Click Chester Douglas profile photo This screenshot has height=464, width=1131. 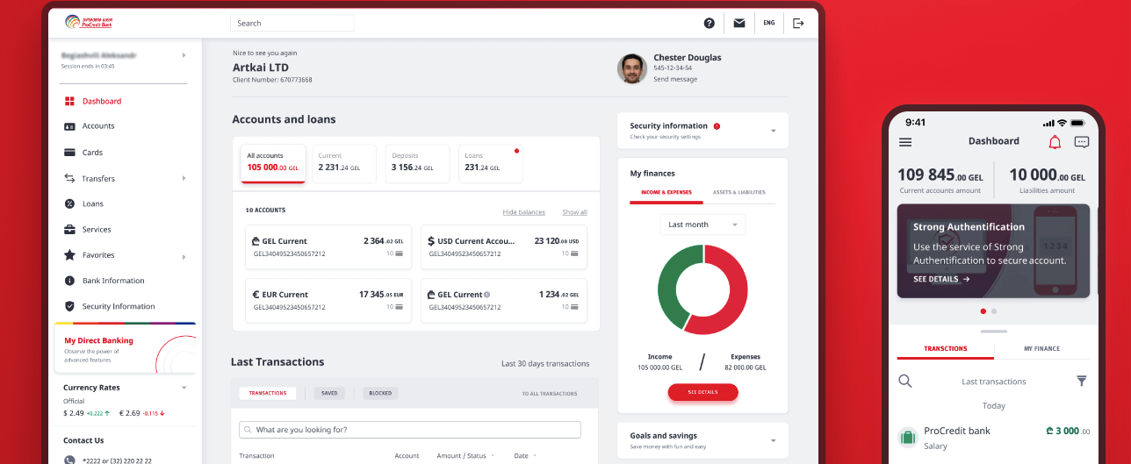[x=632, y=68]
